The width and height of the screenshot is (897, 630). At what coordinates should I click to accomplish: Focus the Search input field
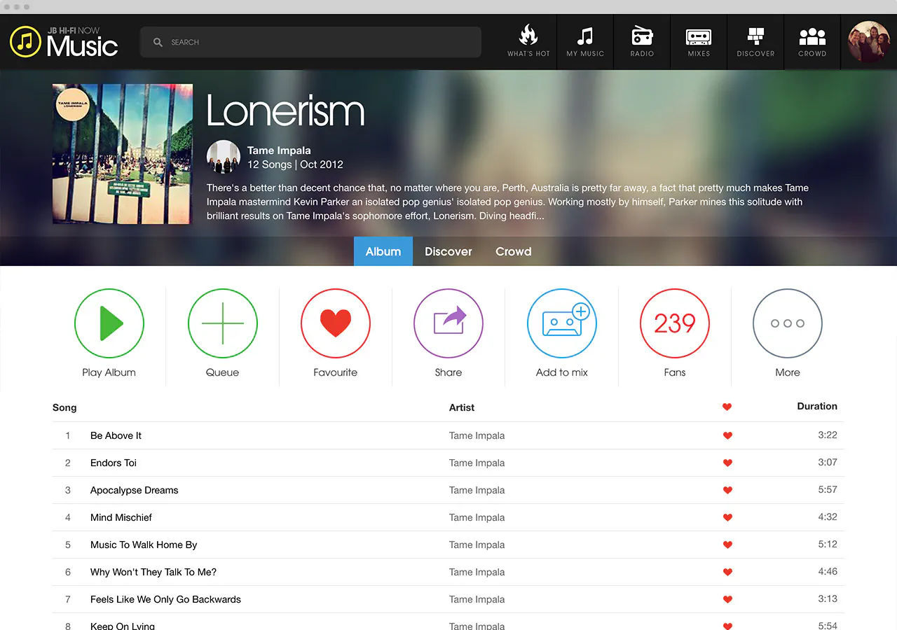point(310,42)
